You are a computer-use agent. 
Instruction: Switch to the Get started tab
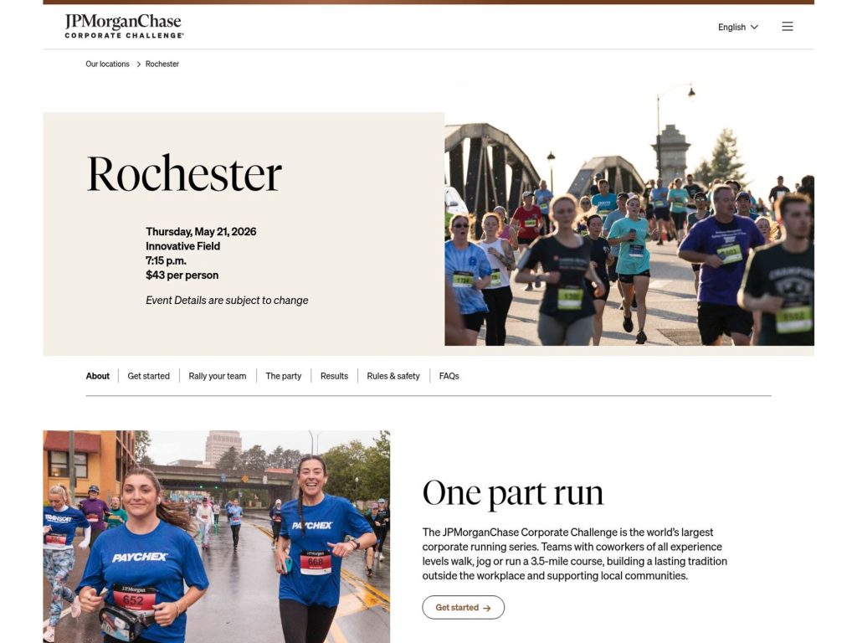tap(148, 376)
